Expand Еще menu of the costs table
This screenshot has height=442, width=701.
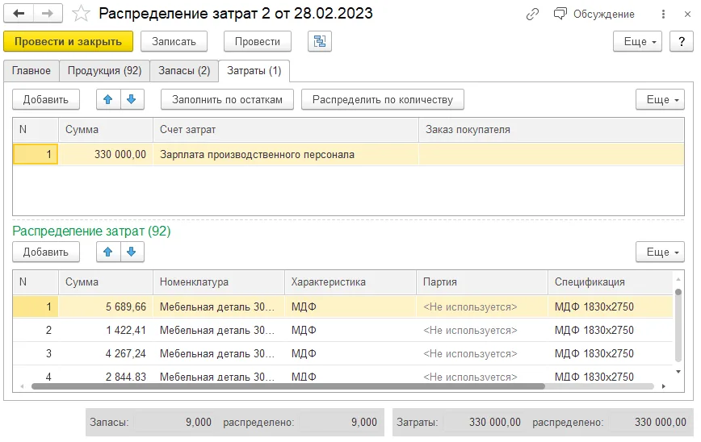(x=660, y=99)
